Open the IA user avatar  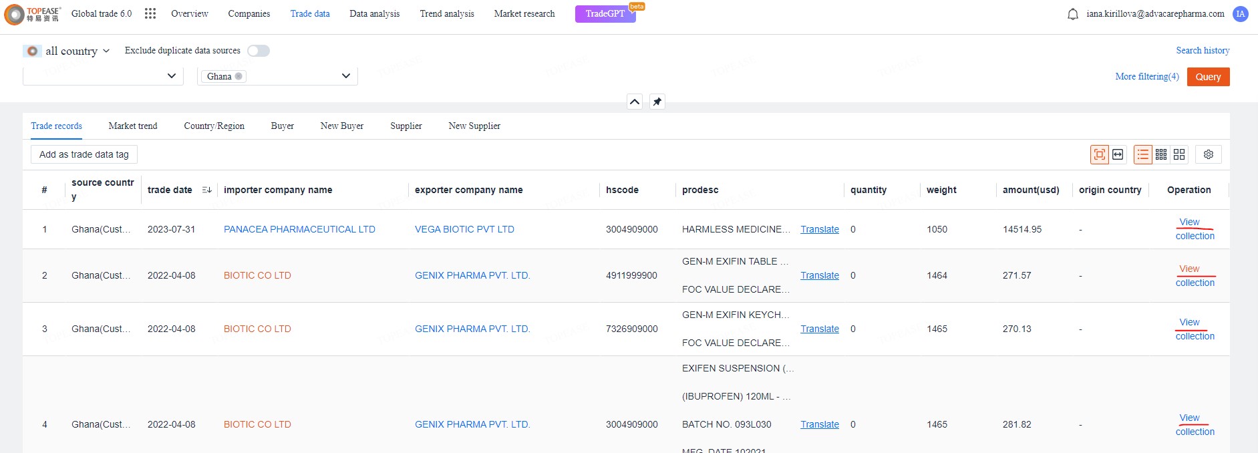tap(1240, 14)
